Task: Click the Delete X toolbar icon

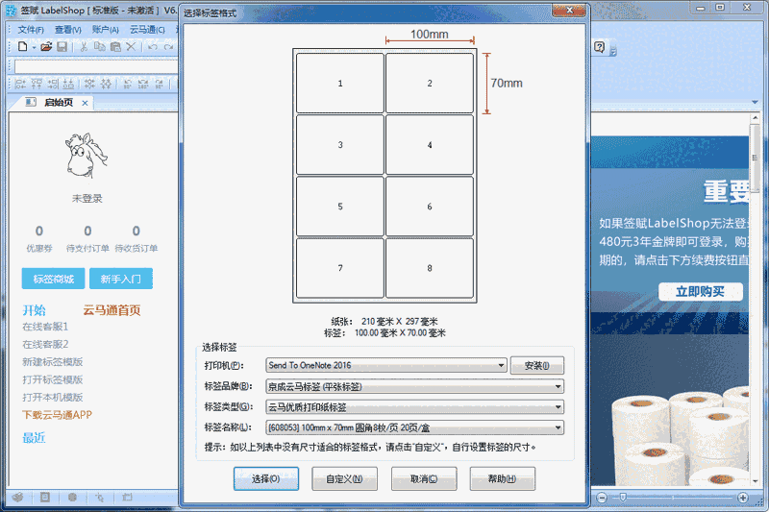Action: pyautogui.click(x=131, y=46)
